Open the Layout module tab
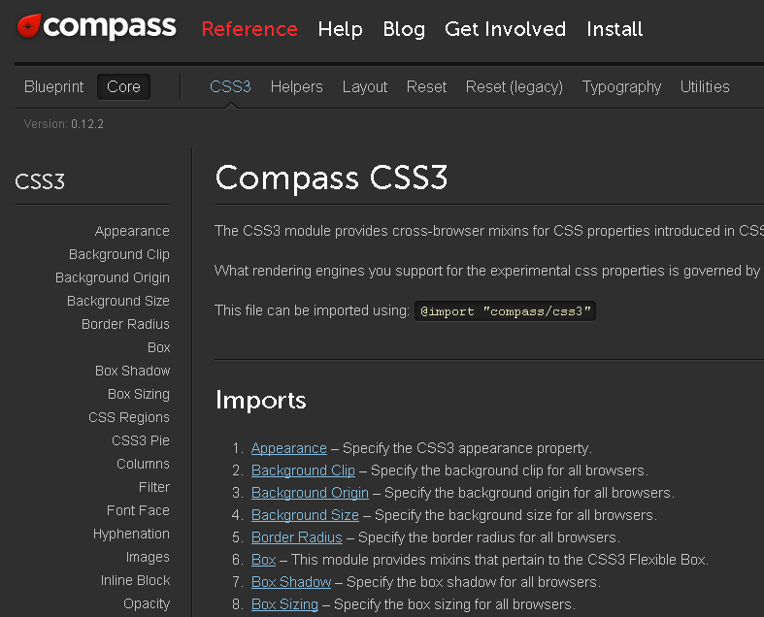The height and width of the screenshot is (617, 764). (x=365, y=86)
